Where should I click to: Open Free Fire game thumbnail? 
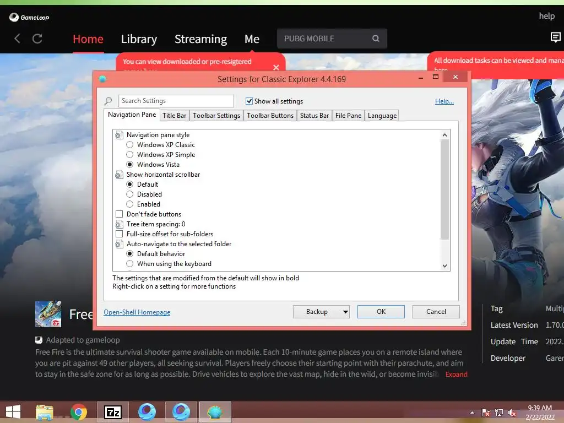tap(48, 314)
